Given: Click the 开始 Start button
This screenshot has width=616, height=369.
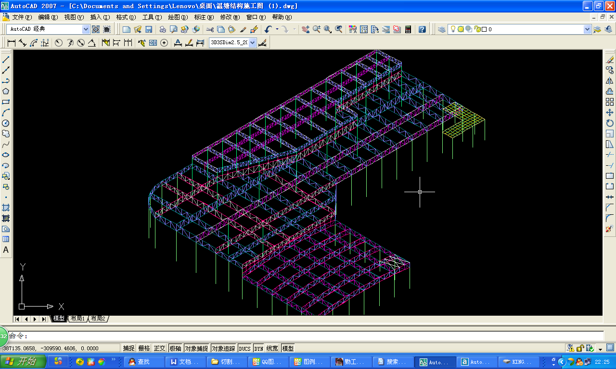Looking at the screenshot, I should tap(24, 361).
